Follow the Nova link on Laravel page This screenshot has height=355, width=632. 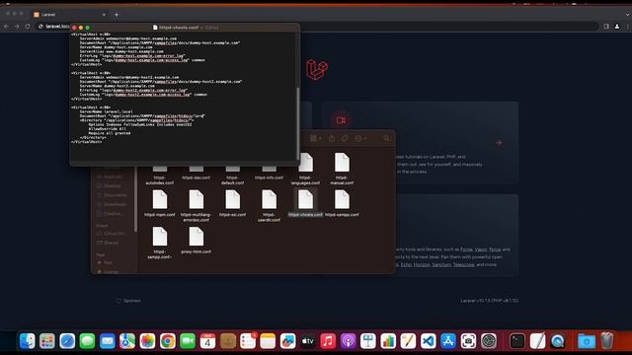[x=495, y=249]
